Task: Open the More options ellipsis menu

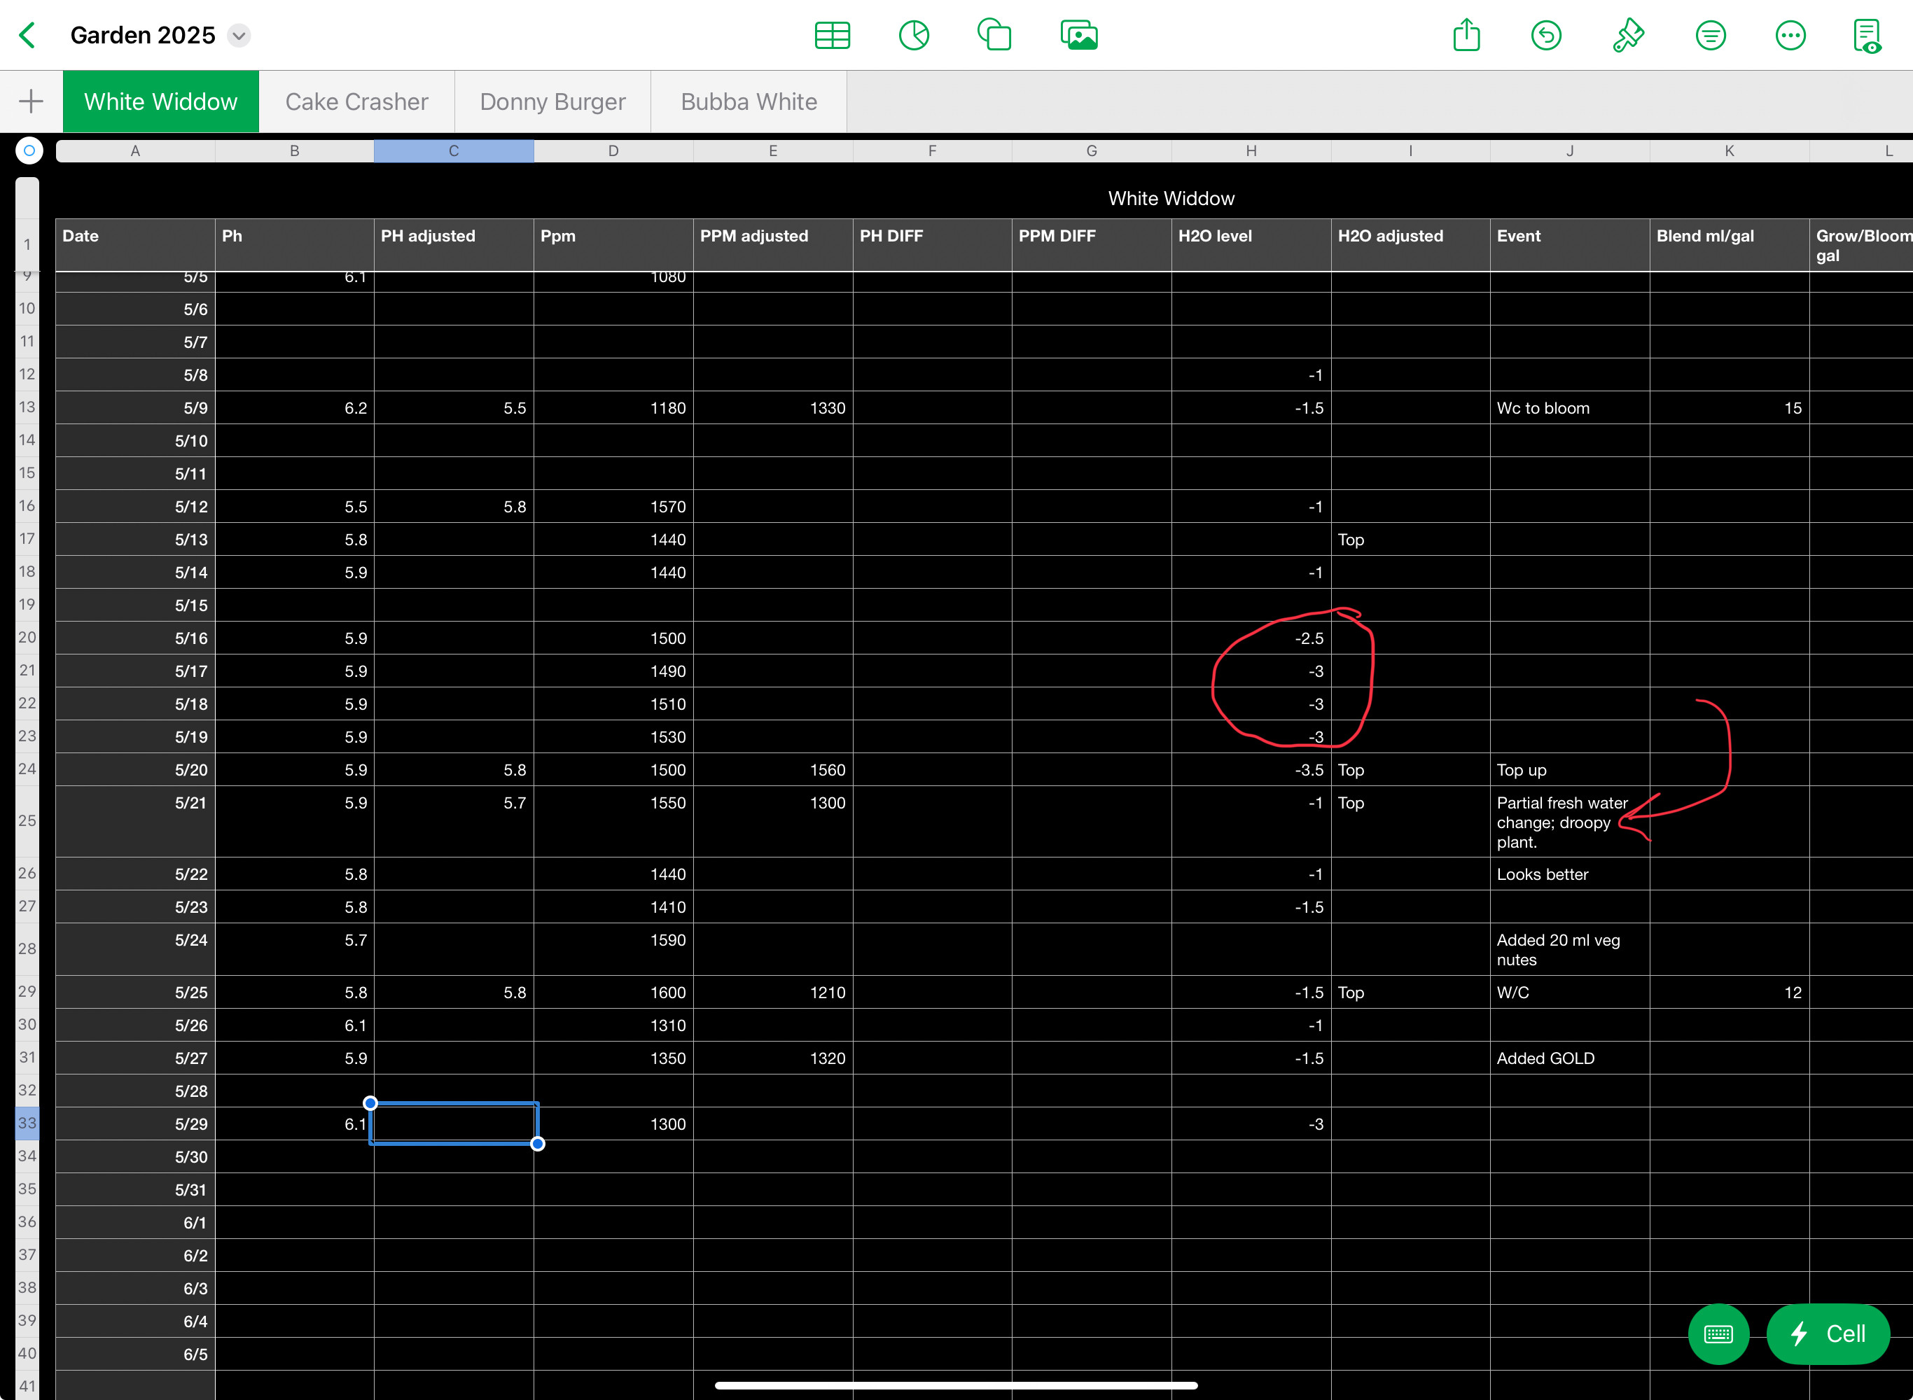Action: click(1790, 36)
